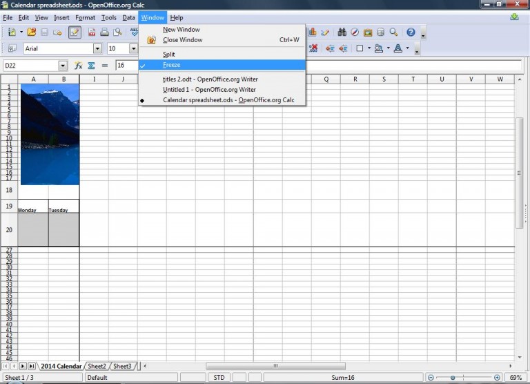The image size is (530, 384).
Task: Open Find & Replace binoculars icon
Action: 342,32
